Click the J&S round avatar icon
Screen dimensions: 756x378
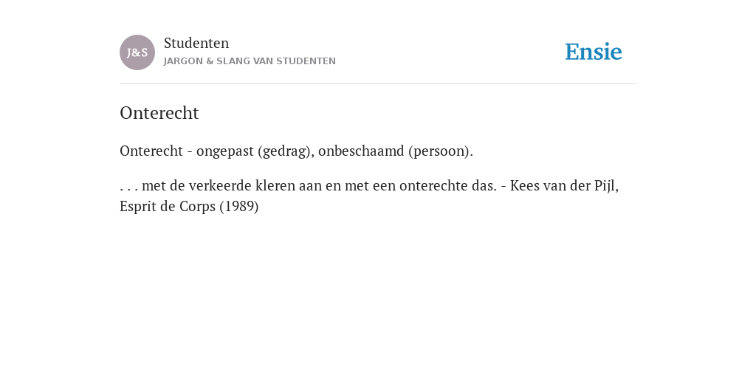137,52
